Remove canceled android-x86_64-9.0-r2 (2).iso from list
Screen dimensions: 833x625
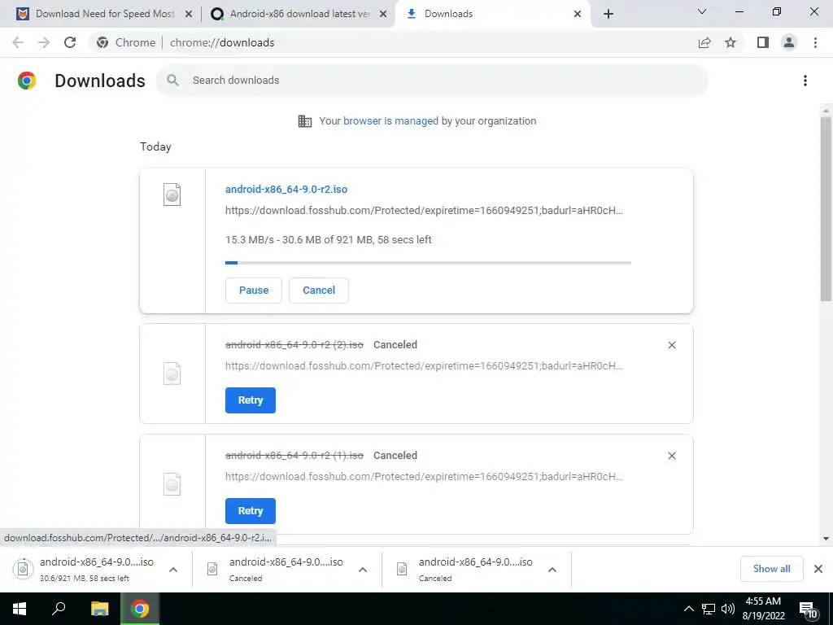(672, 345)
